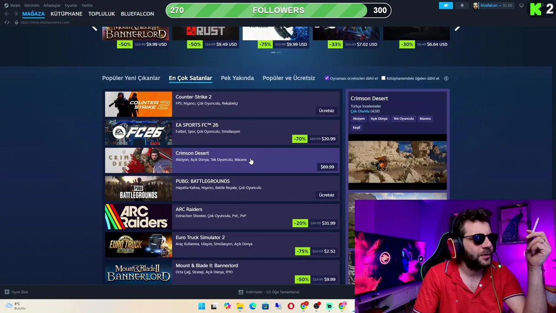Open the Steam logo menu
556x313 pixels.
6,5
